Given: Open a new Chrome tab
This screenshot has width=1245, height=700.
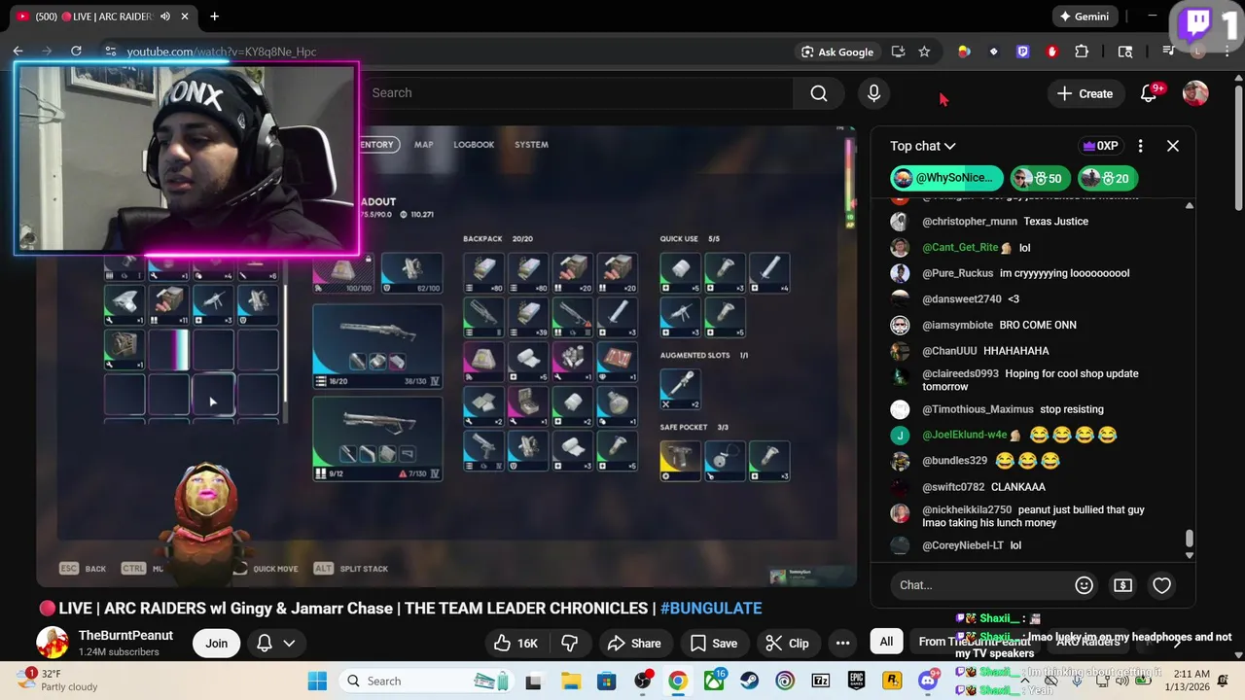Looking at the screenshot, I should click(214, 17).
